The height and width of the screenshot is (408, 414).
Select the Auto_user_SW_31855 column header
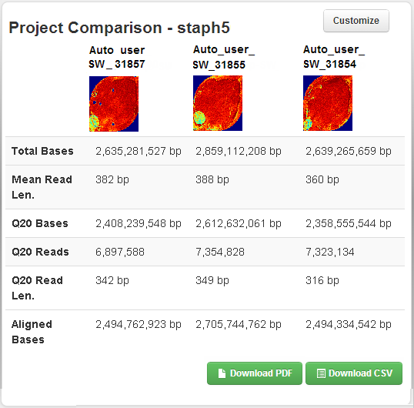224,57
